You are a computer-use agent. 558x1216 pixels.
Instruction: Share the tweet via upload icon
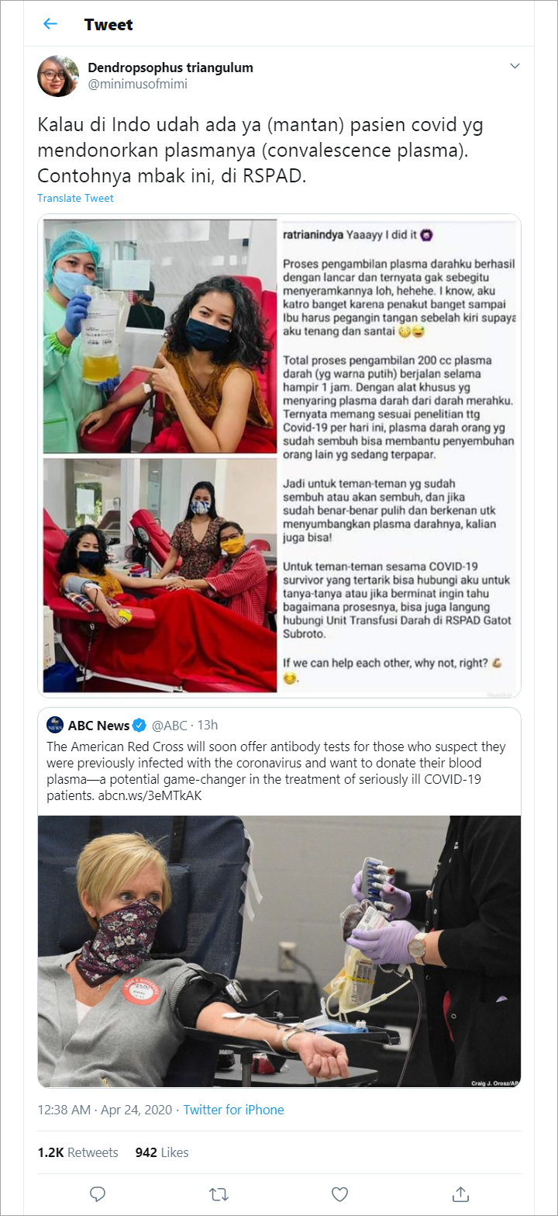pos(460,1193)
